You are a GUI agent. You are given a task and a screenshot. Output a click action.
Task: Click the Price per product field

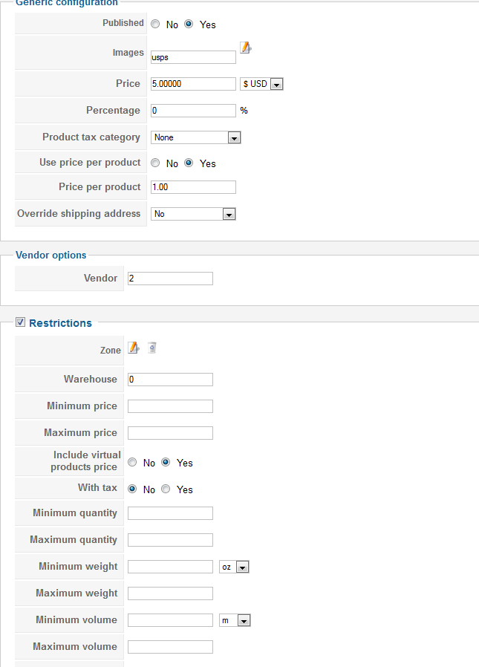click(193, 187)
